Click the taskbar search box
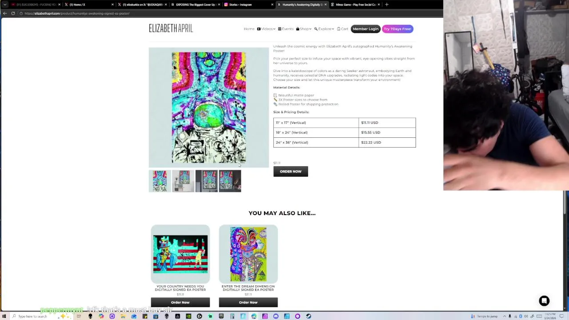 [x=42, y=316]
